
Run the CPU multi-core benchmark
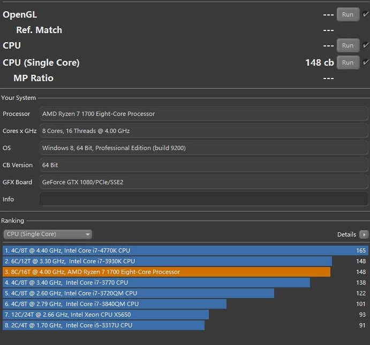tap(348, 45)
